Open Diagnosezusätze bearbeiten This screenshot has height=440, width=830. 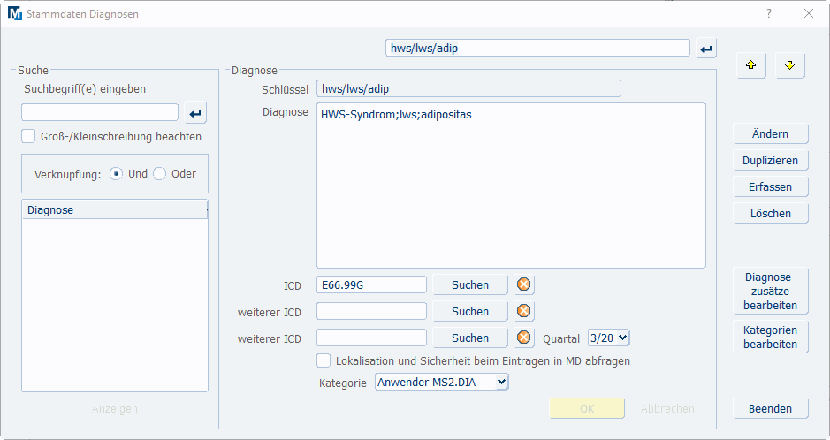pos(770,290)
